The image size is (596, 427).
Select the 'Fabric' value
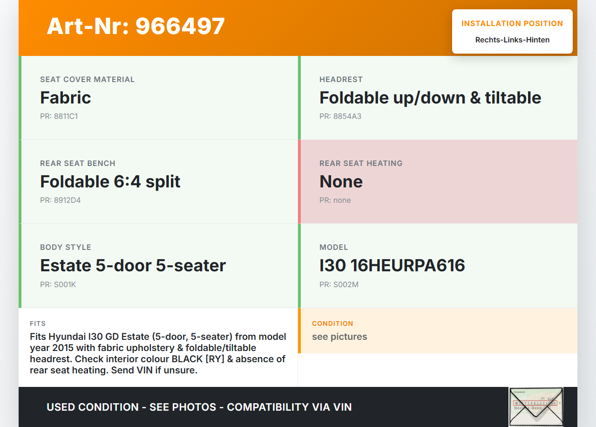pyautogui.click(x=66, y=97)
